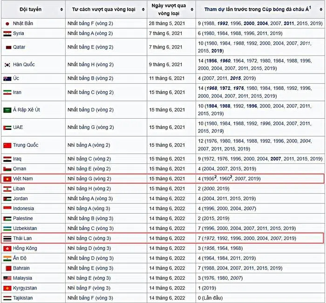326x303 pixels.
Task: Click the Japan flag icon
Action: coord(7,24)
